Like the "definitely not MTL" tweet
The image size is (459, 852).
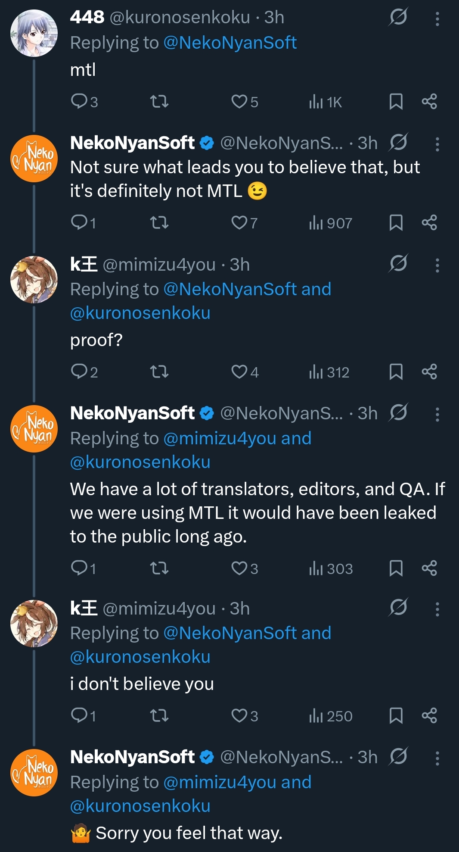(239, 223)
